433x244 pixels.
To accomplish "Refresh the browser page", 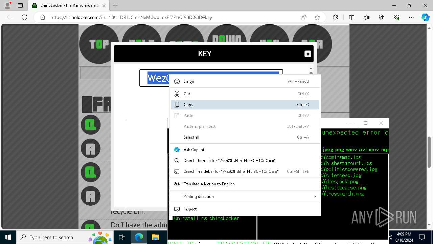I will point(24,17).
